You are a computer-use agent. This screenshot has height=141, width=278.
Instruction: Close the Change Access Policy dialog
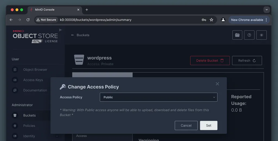[x=217, y=84]
